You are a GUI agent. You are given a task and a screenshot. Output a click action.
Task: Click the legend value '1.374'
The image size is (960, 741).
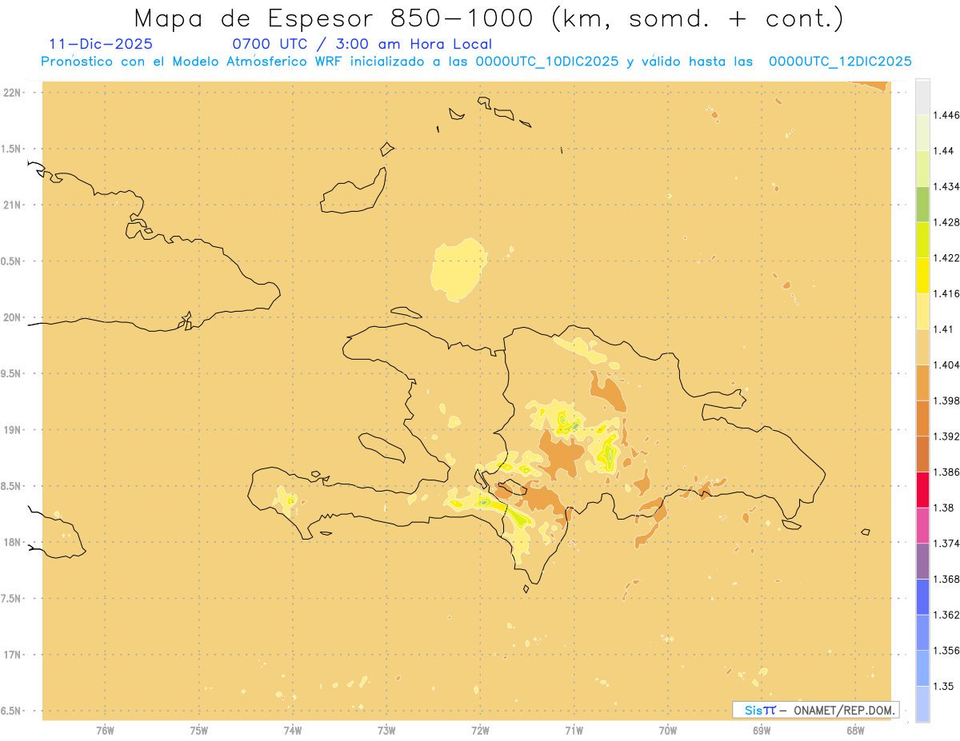(x=946, y=544)
